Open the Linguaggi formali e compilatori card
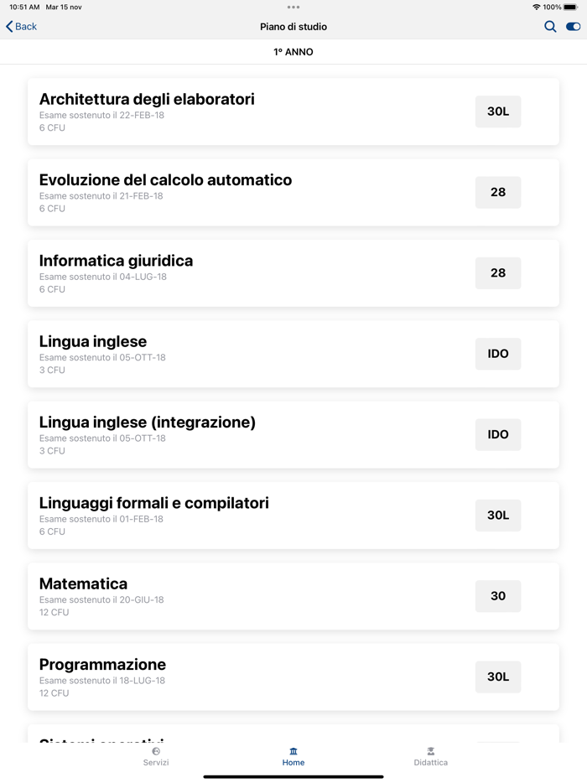The image size is (587, 783). 252,515
